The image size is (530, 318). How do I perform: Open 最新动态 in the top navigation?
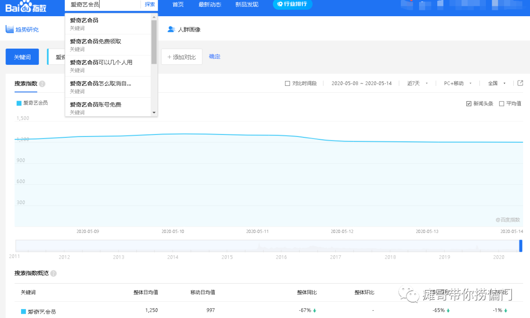click(x=210, y=4)
